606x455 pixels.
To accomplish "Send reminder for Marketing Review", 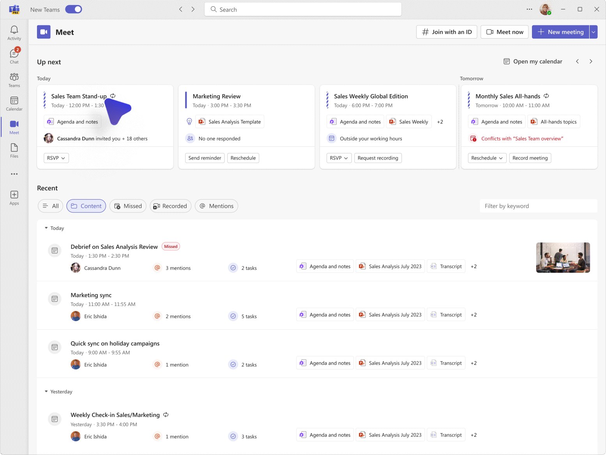I will [205, 158].
